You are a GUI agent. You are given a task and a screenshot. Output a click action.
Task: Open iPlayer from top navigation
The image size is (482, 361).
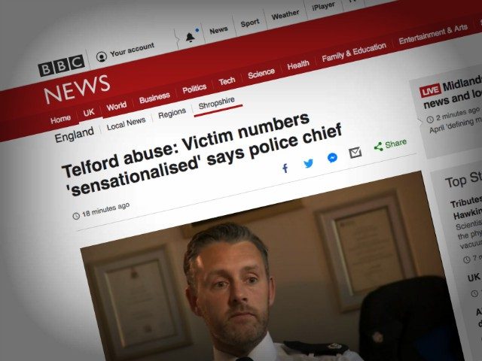coord(323,6)
